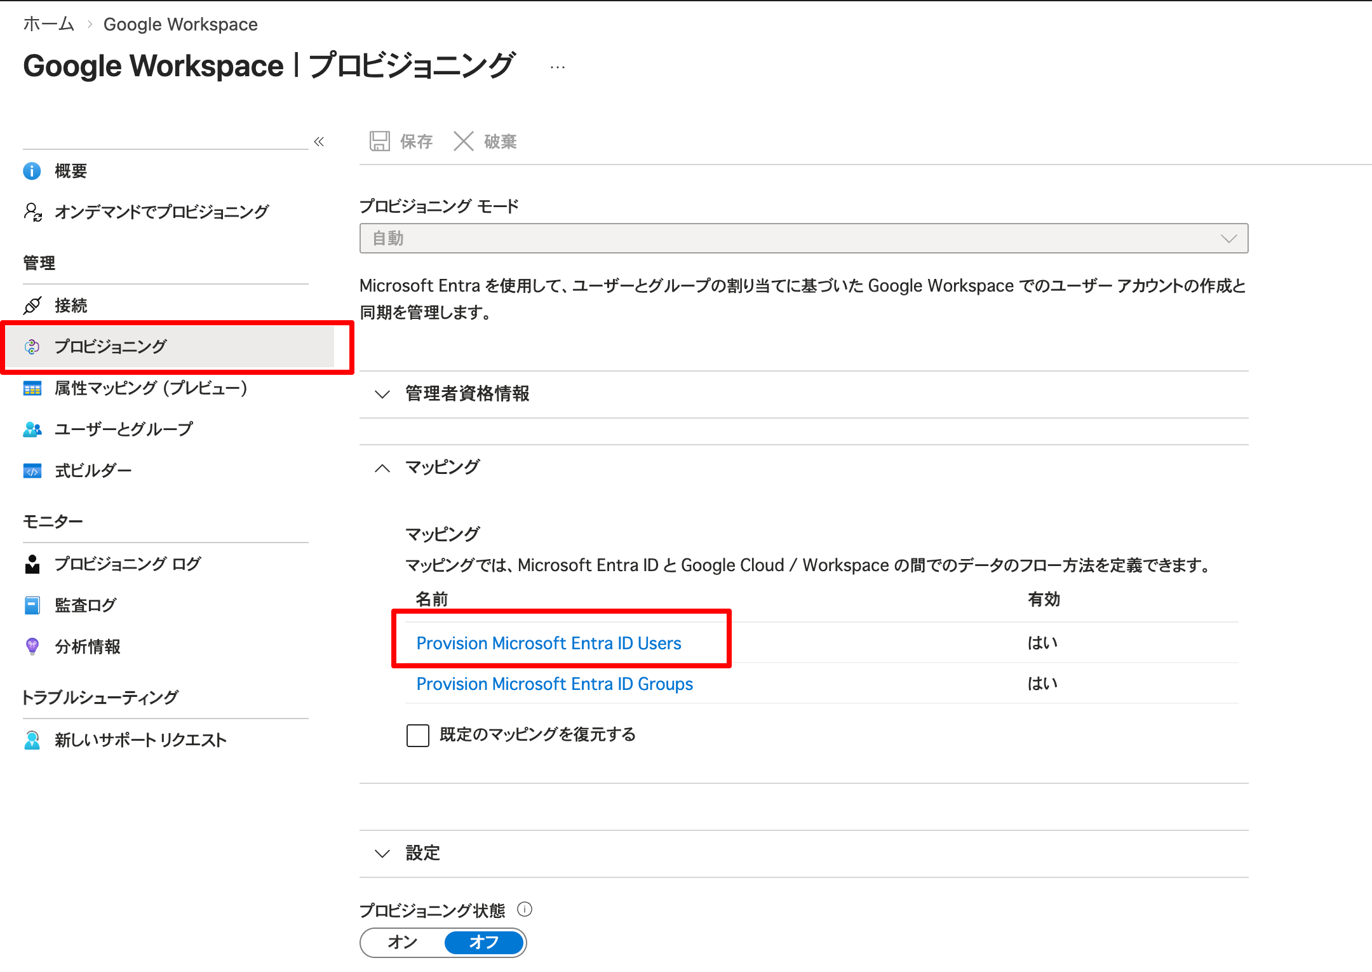Click the プロビジョニング状態 info tooltip icon
Viewport: 1372px width, 972px height.
click(525, 909)
